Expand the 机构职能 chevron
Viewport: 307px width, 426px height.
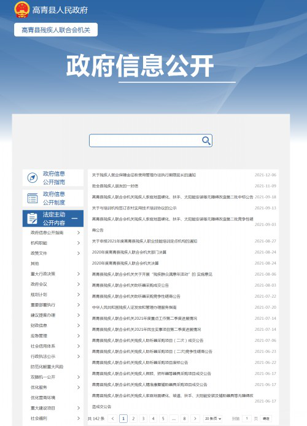[79, 243]
